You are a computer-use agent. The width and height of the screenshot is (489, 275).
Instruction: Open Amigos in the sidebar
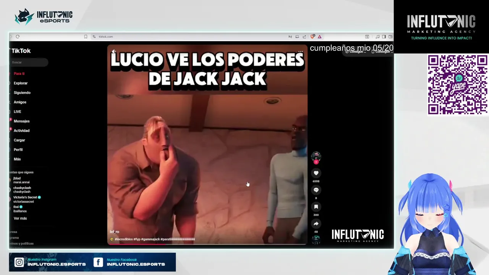click(20, 102)
